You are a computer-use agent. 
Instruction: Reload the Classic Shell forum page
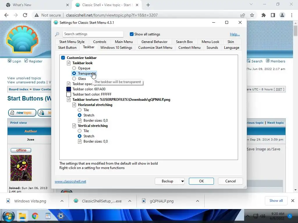25,15
